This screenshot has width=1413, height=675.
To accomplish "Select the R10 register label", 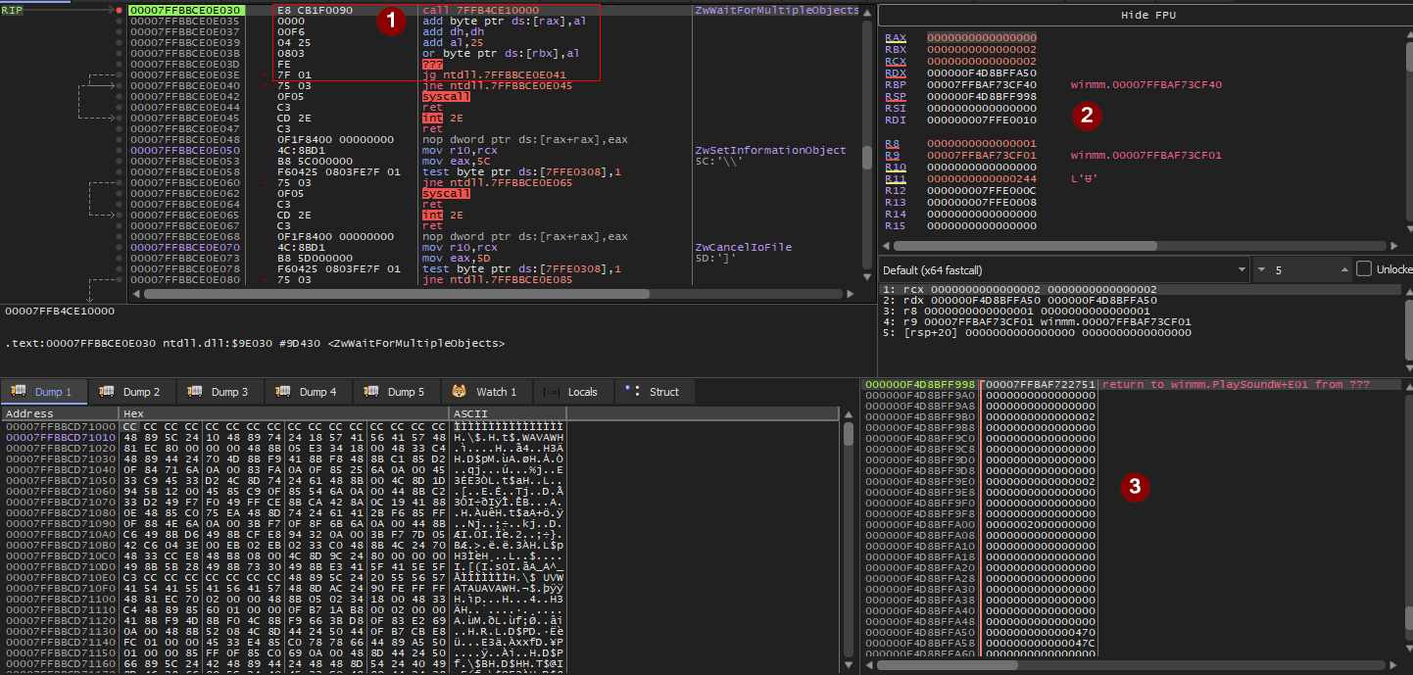I will pos(894,167).
